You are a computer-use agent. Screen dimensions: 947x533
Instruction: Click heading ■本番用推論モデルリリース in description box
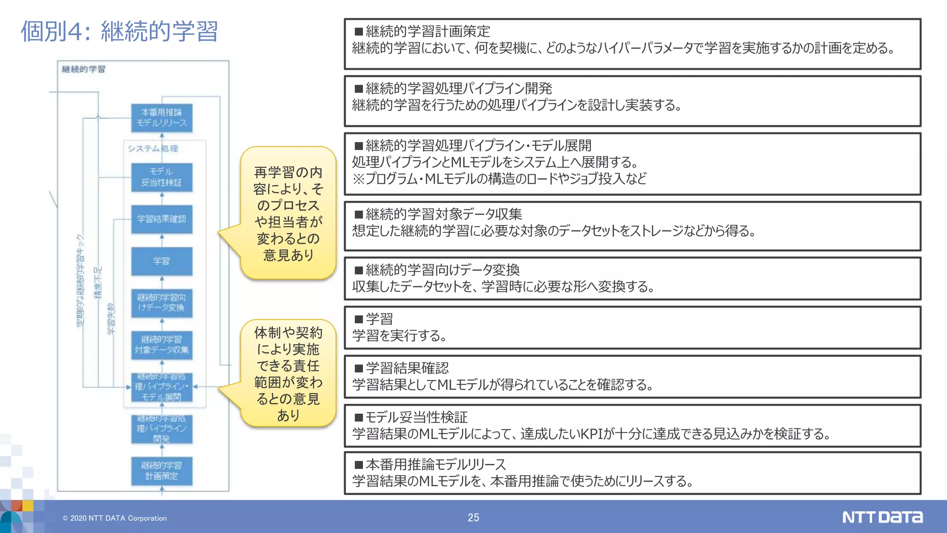[x=430, y=465]
